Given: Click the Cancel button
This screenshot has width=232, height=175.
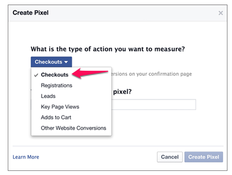Looking at the screenshot, I should coord(170,157).
